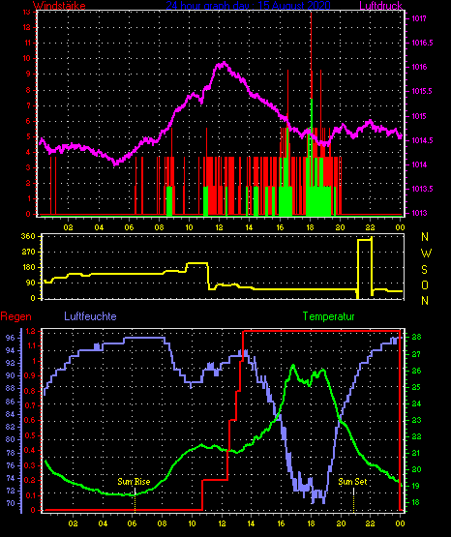Click the Temperatur legend label
Screen dimensions: 451x537
pyautogui.click(x=328, y=316)
